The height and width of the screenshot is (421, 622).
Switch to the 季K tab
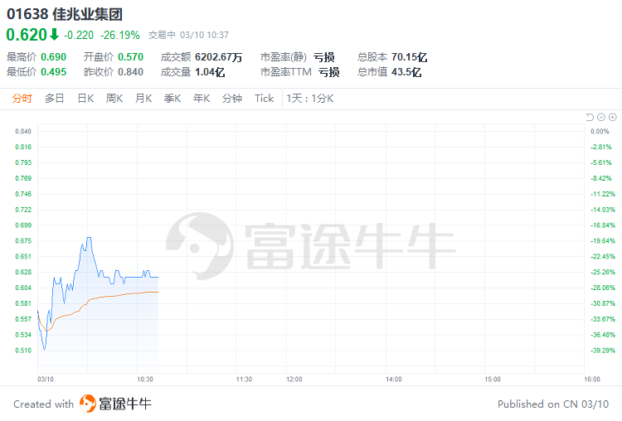173,99
